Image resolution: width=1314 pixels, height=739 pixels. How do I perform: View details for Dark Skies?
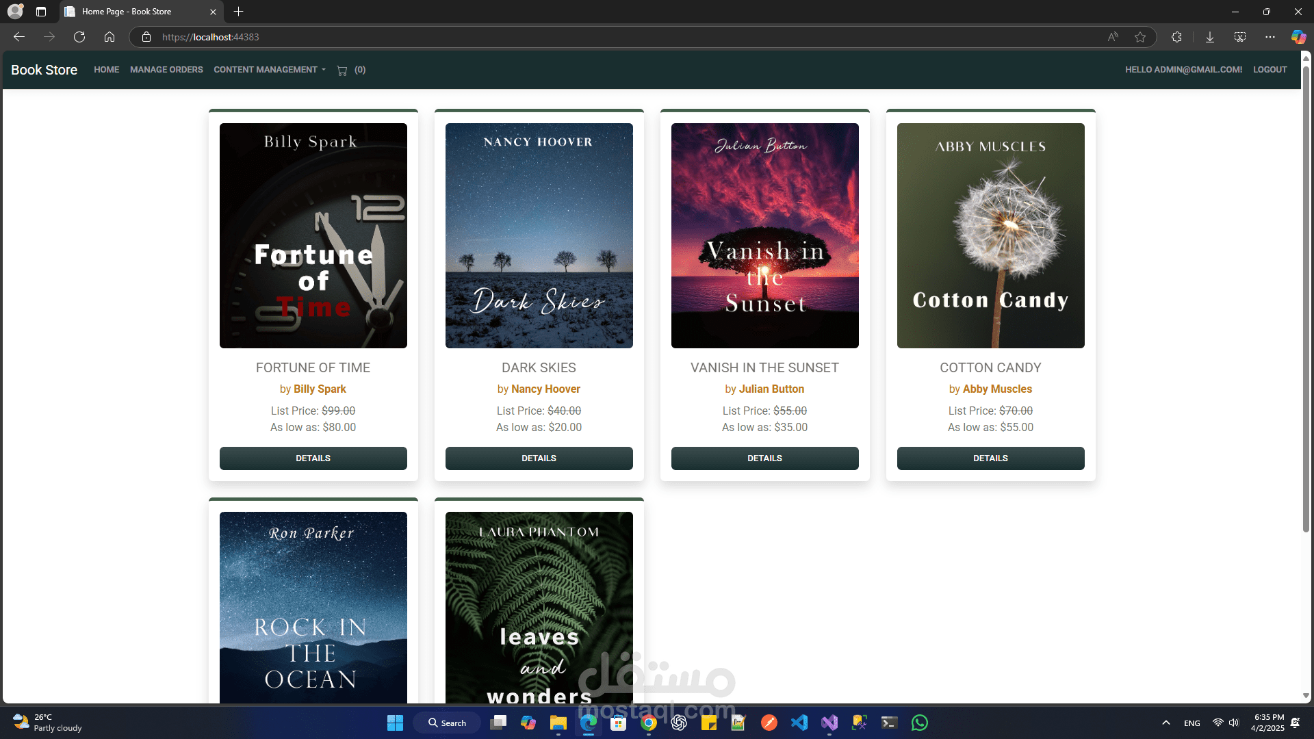539,458
